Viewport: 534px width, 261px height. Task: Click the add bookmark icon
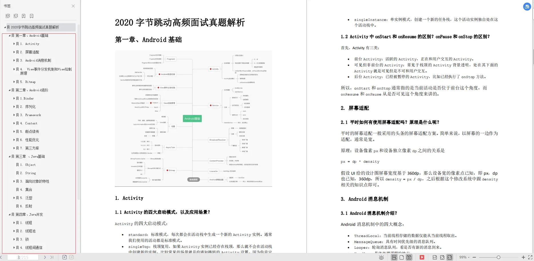(24, 16)
